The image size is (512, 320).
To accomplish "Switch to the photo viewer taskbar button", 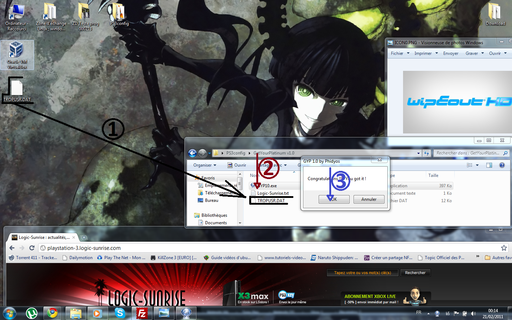I will point(164,313).
